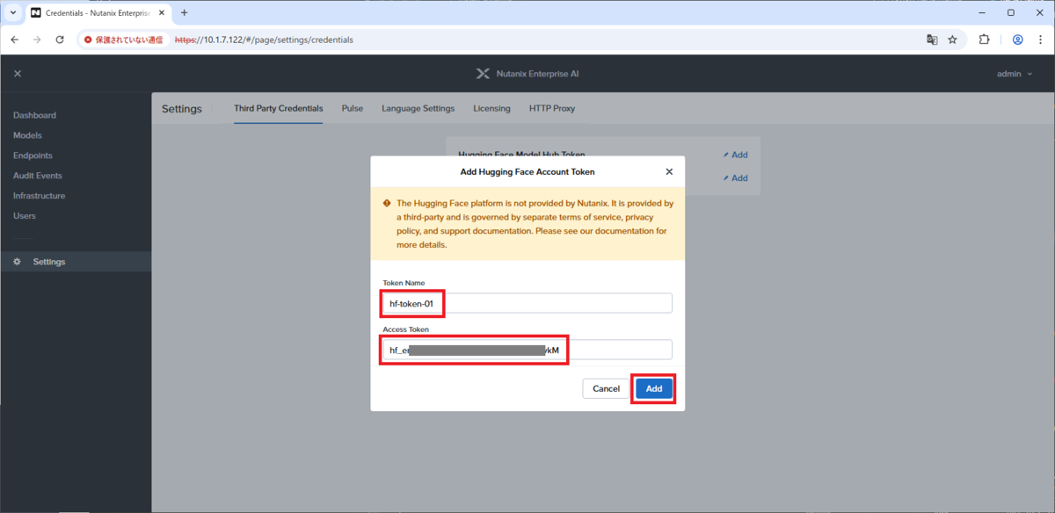
Task: Switch to the Pulse tab
Action: tap(352, 109)
